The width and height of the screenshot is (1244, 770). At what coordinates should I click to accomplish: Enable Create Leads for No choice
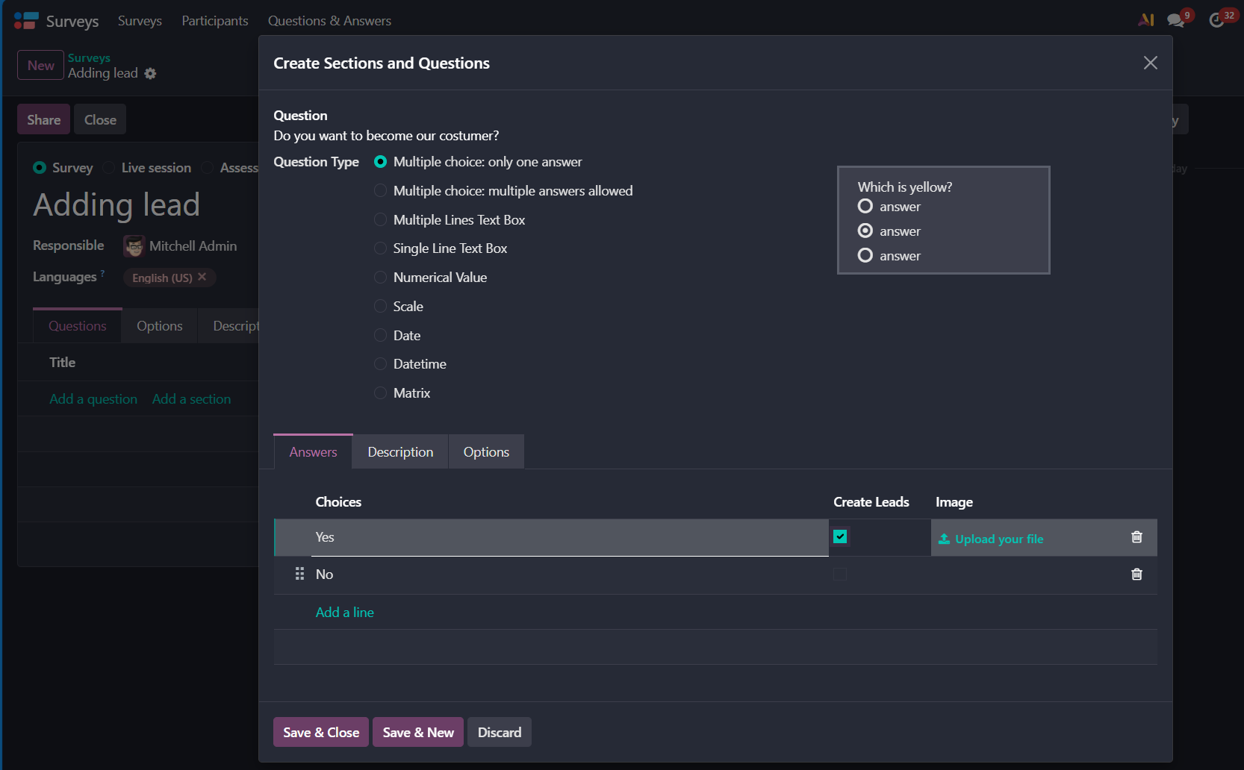coord(840,574)
